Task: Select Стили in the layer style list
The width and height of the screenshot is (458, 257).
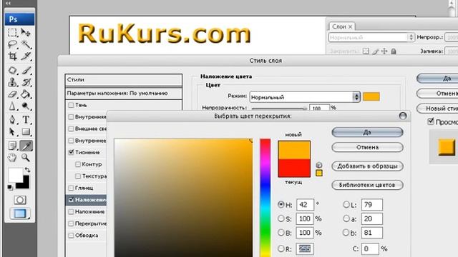Action: point(124,79)
